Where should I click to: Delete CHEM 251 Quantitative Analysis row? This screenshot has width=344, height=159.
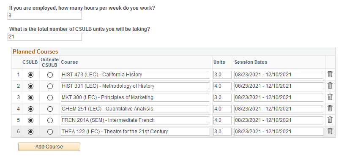330,108
